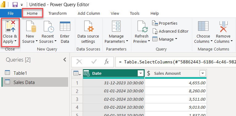Click the Close & Apply icon
Screen dimensions: 236x116
10,26
